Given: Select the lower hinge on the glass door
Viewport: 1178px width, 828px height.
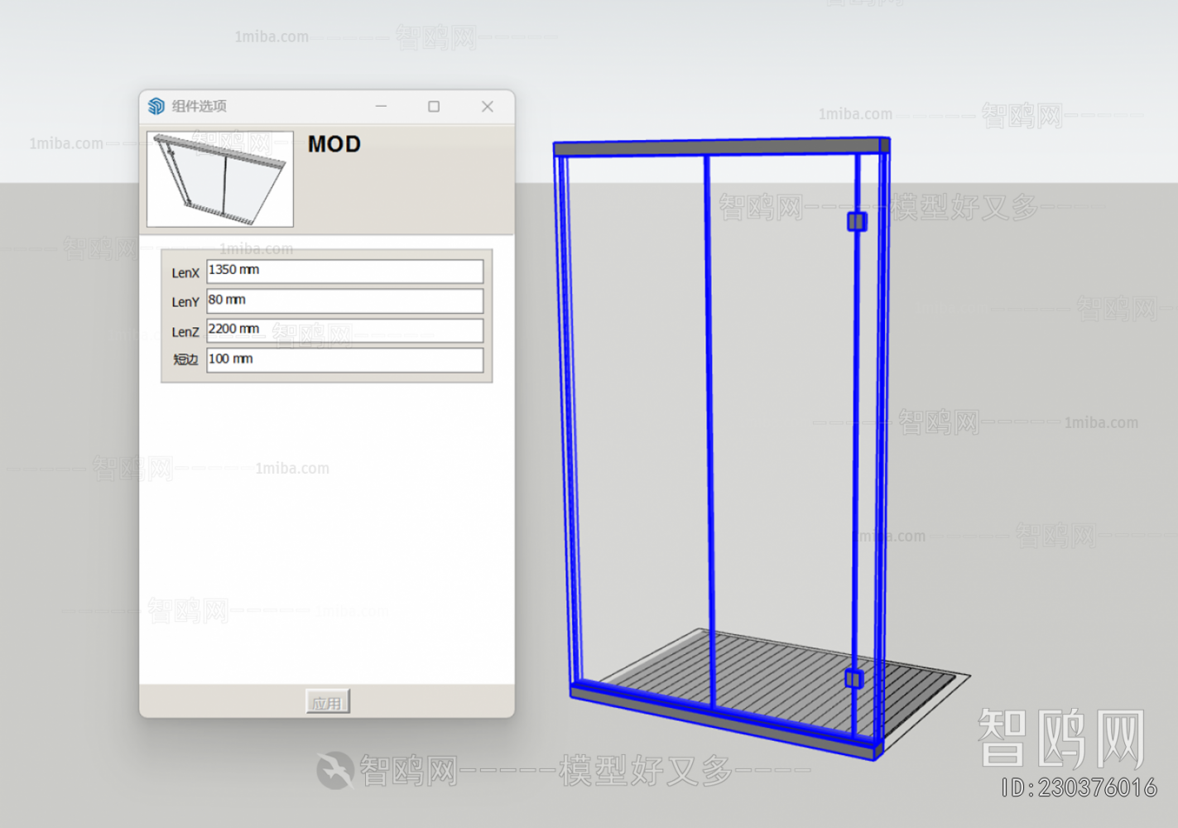Looking at the screenshot, I should tap(854, 679).
